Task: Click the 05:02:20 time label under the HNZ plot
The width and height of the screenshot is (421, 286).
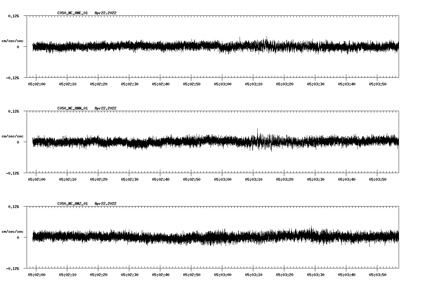Action: 99,275
